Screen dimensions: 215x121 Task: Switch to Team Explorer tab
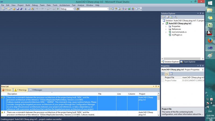pyautogui.click(x=188, y=62)
